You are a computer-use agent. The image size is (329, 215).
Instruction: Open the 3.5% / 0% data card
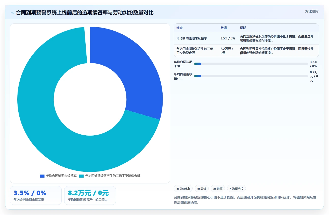point(36,195)
